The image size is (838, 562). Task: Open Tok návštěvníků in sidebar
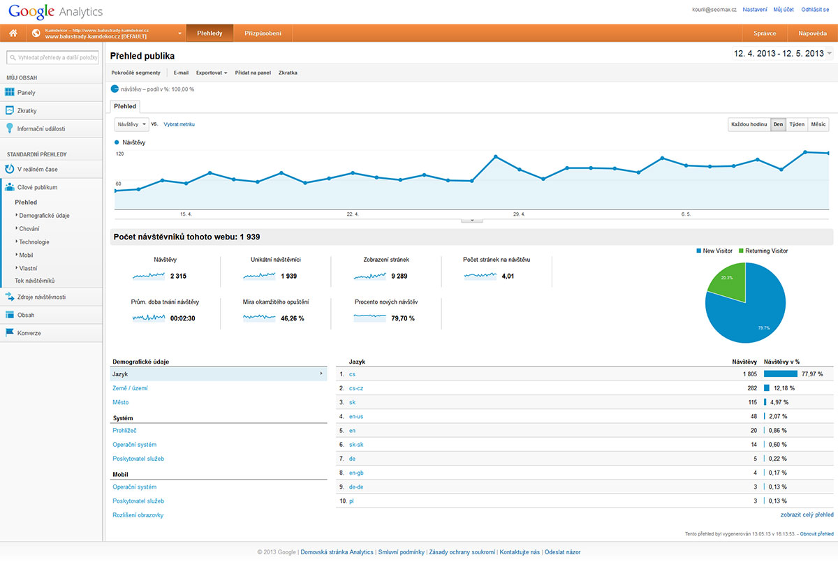34,281
